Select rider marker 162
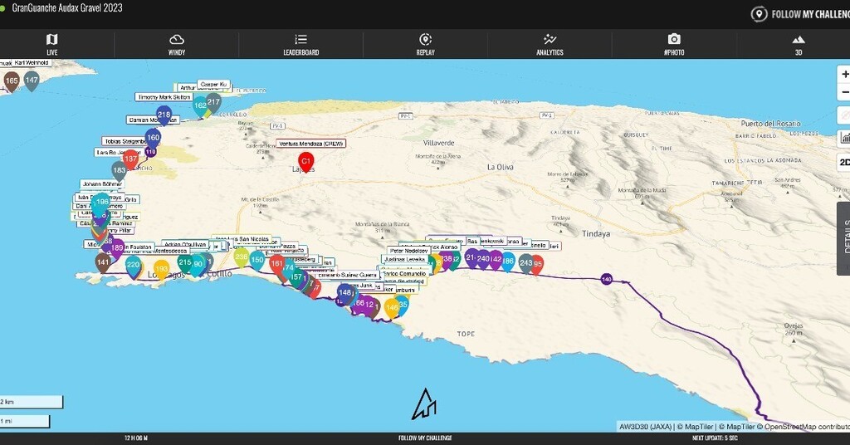The width and height of the screenshot is (850, 445). [x=199, y=106]
